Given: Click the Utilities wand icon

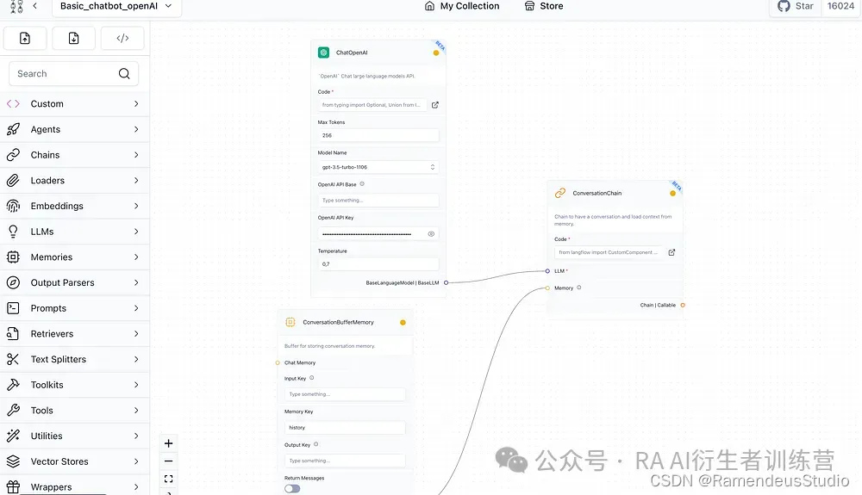Looking at the screenshot, I should [13, 436].
